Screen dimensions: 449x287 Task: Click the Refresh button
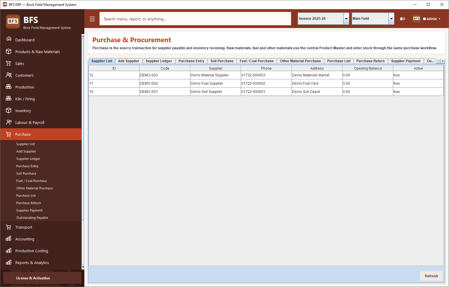point(431,276)
